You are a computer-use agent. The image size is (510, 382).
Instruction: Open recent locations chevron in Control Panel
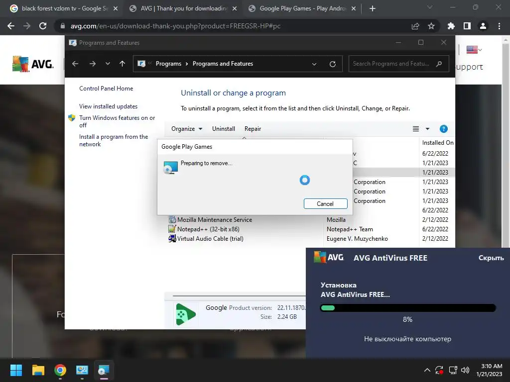(108, 64)
